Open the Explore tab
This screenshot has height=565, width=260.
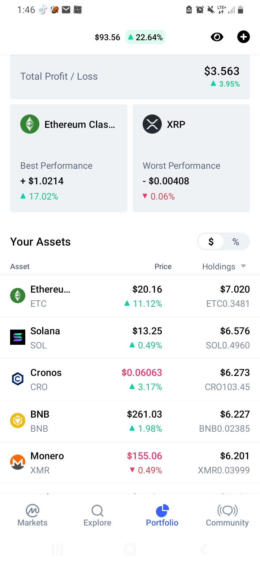tap(97, 516)
